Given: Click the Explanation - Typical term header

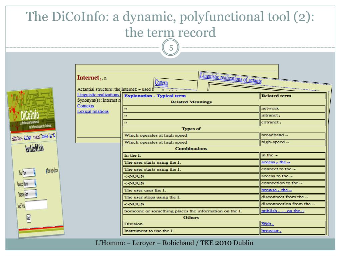Looking at the screenshot, I should tap(155, 96).
